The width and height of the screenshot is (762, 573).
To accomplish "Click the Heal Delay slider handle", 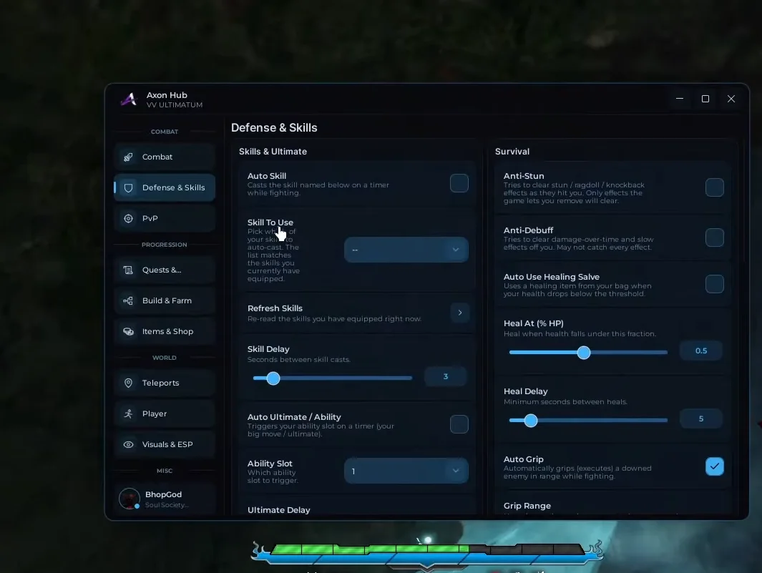I will coord(531,421).
